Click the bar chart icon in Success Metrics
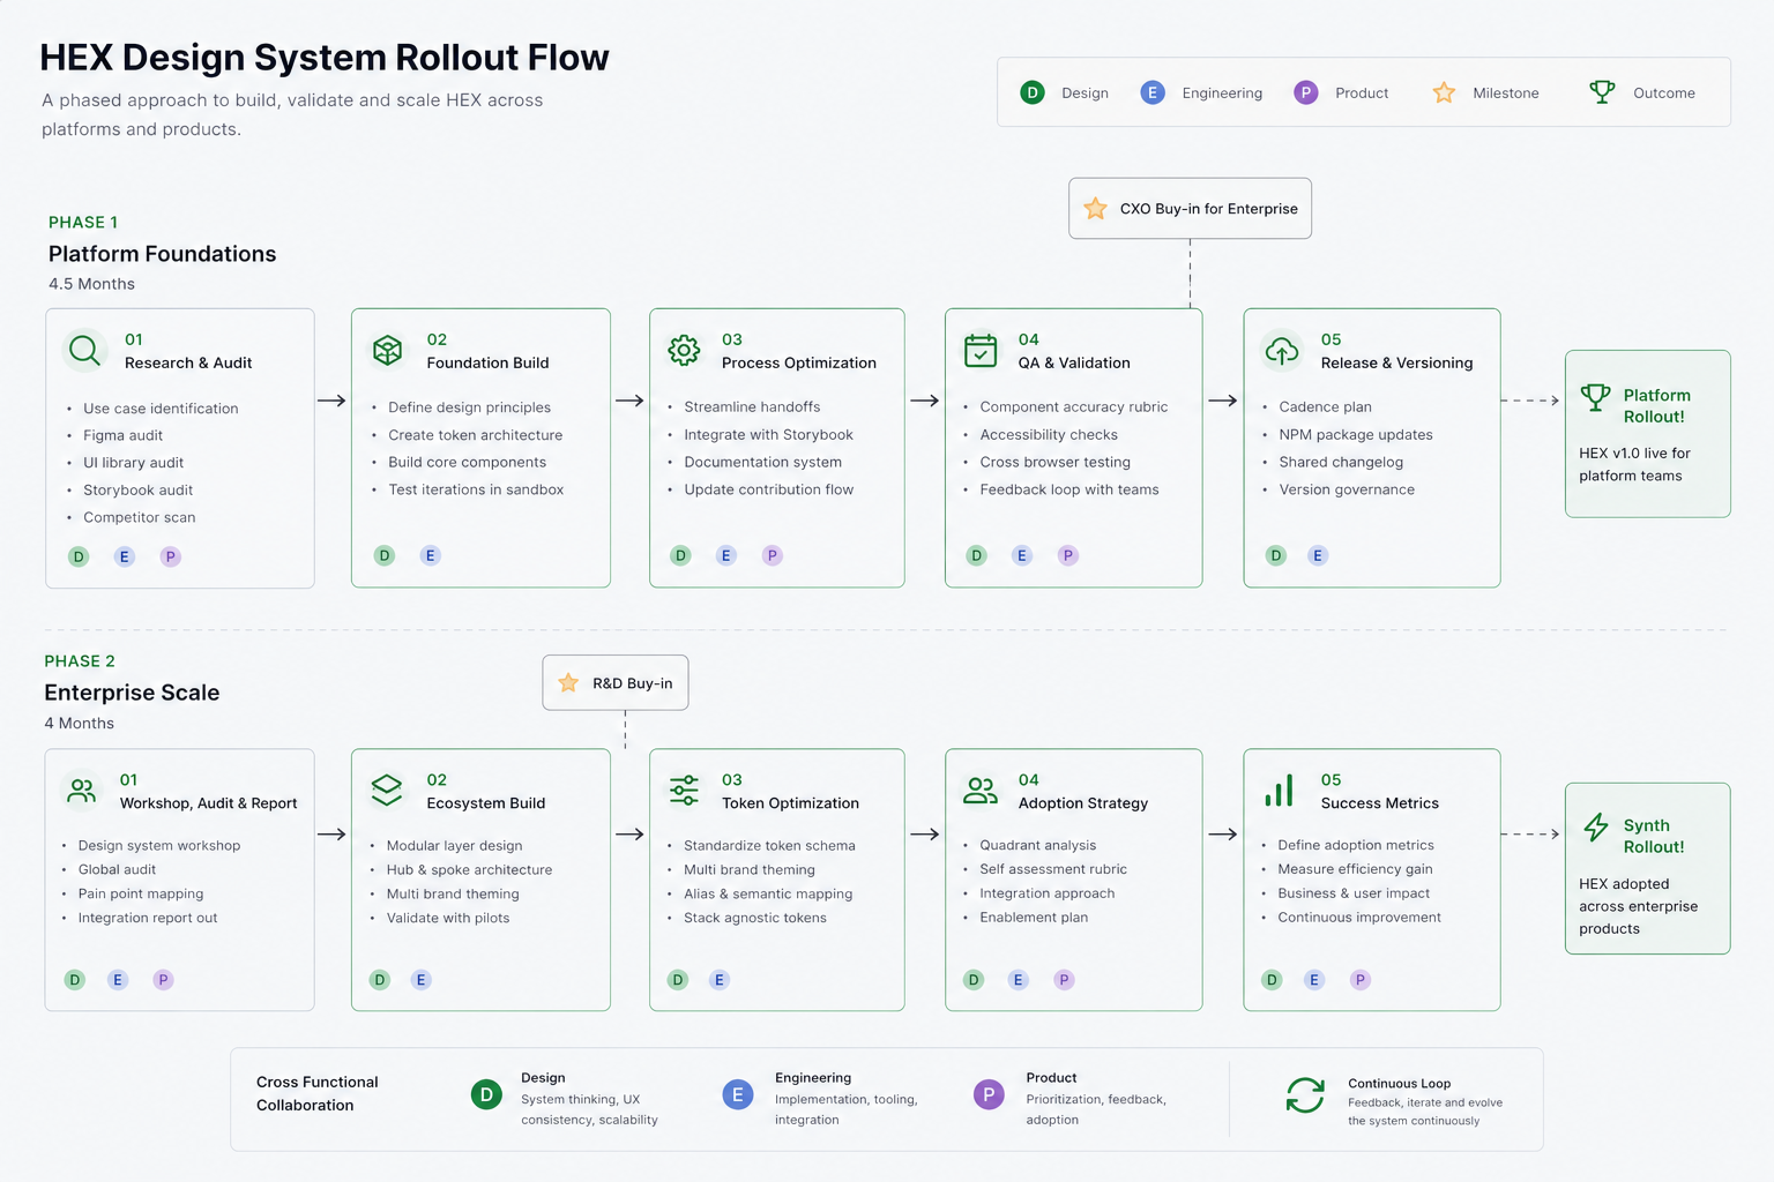The height and width of the screenshot is (1182, 1774). coord(1279,790)
